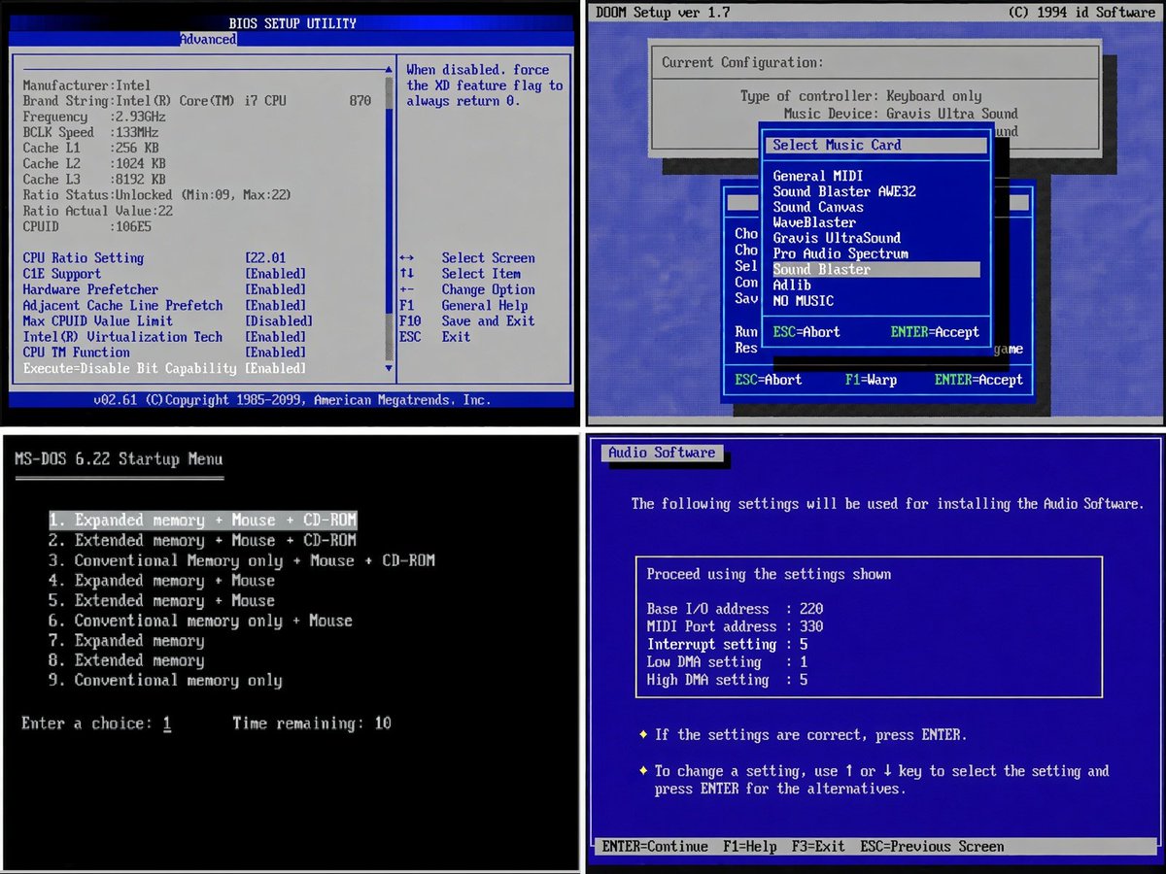Choose 1. Expanded memory + Mouse + CD-ROM
The width and height of the screenshot is (1166, 874).
(203, 521)
